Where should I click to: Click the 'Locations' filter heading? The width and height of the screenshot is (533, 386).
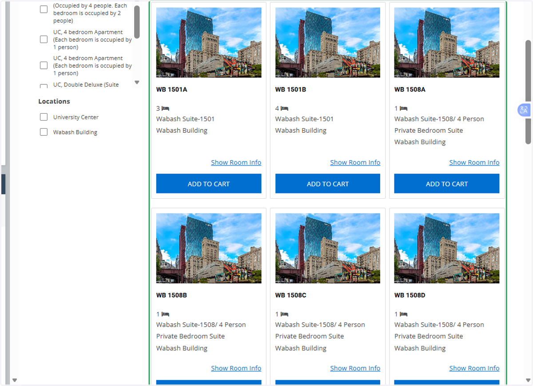[54, 102]
